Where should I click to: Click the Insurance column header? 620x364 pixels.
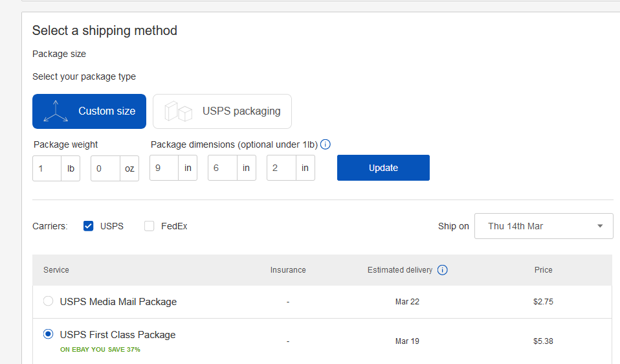pos(288,270)
